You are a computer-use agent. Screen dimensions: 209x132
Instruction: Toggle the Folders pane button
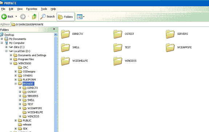pos(65,17)
